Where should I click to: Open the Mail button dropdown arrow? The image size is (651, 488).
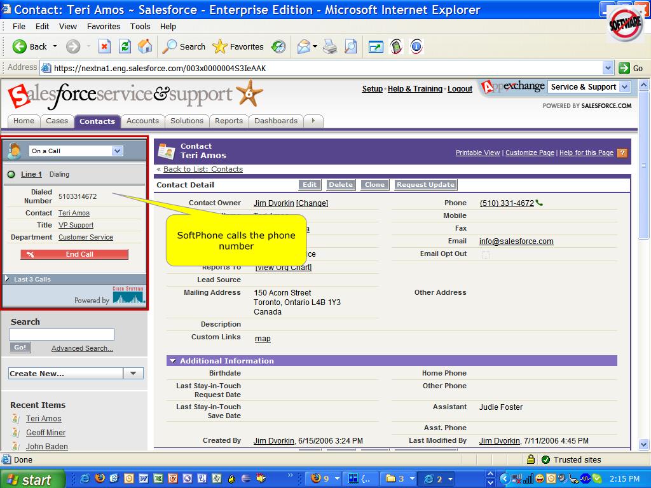(315, 46)
